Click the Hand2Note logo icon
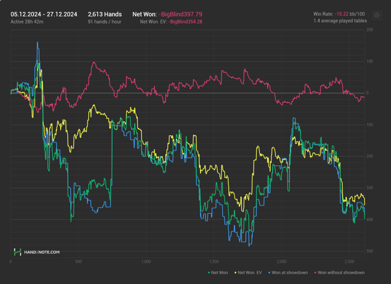 18,252
